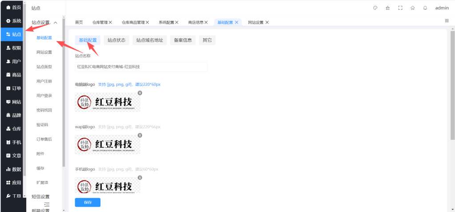
Task: Click the clear-cache broom icon in the header
Action: coord(387,8)
